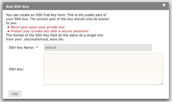
Task: Click the 'Add SSH Key' dialog title
Action: click(17, 7)
